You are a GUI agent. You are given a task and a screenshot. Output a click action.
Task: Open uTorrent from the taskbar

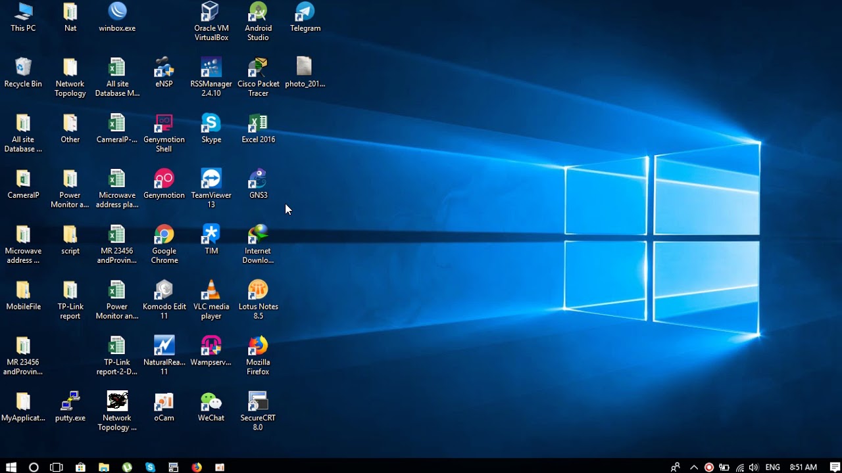(127, 467)
